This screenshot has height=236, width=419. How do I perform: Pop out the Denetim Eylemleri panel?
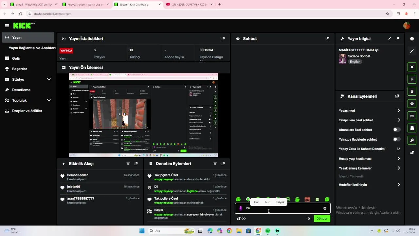point(223,164)
